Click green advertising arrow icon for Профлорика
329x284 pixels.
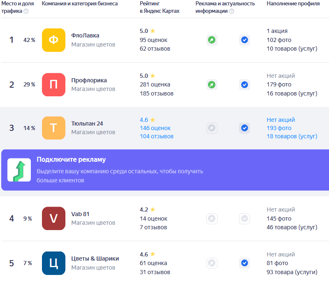point(212,85)
